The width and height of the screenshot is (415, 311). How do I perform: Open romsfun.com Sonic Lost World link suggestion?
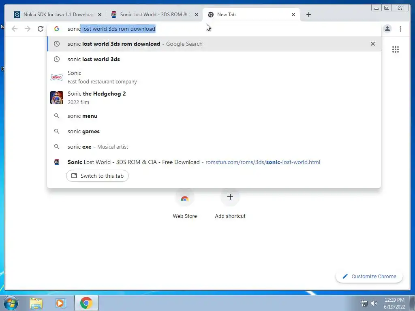click(214, 162)
